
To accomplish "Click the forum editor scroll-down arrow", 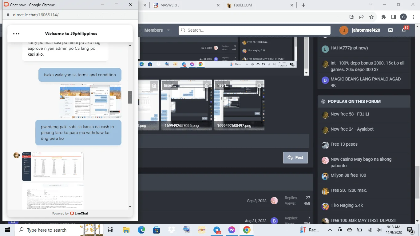I will 306,73.
